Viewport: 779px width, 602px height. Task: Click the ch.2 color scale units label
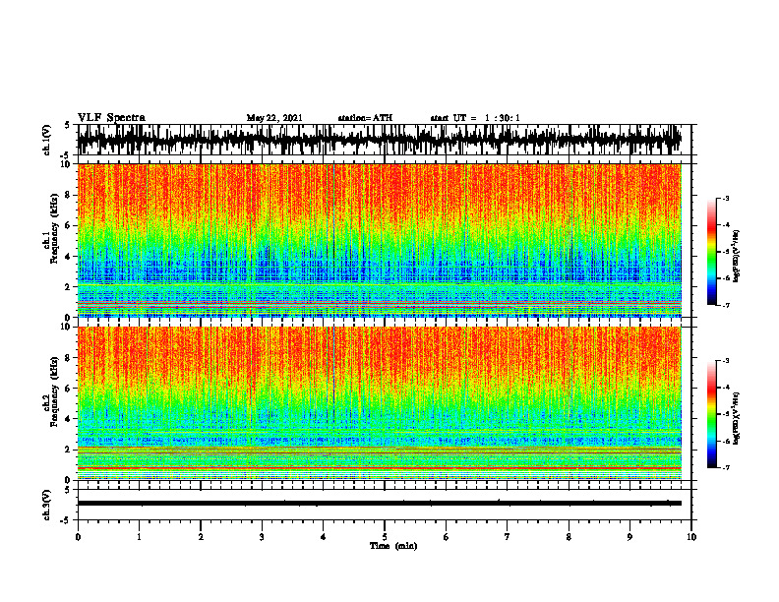tap(736, 419)
